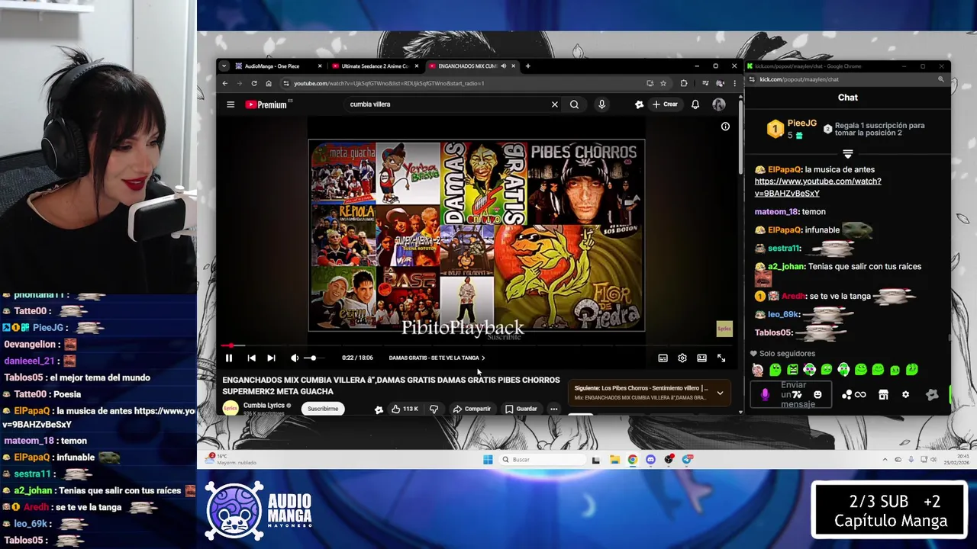This screenshot has width=977, height=549.
Task: Click the Windows taskbar Buscar box
Action: coord(543,460)
